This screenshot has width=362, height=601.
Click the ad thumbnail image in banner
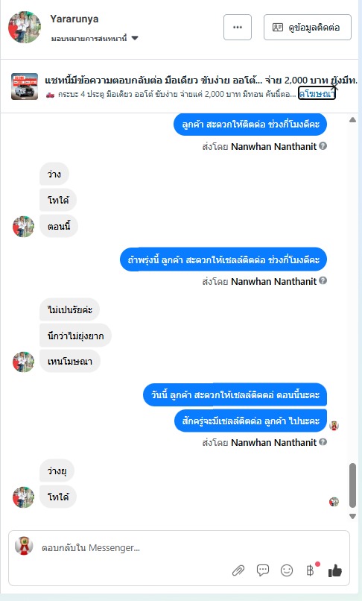25,86
